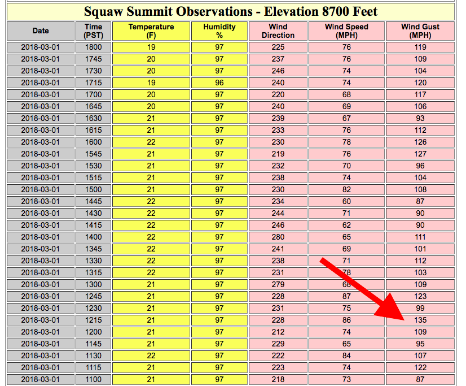Select wind gust '108' in the 1500 row

click(420, 190)
